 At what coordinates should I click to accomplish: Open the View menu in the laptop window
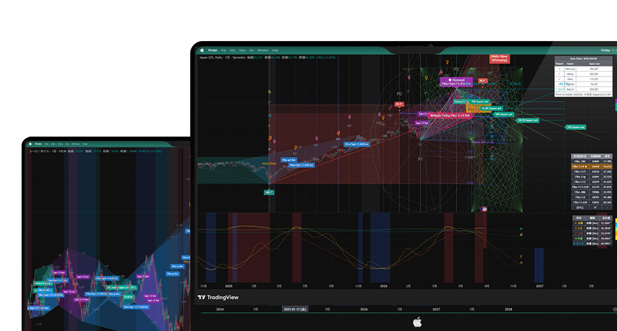[242, 50]
